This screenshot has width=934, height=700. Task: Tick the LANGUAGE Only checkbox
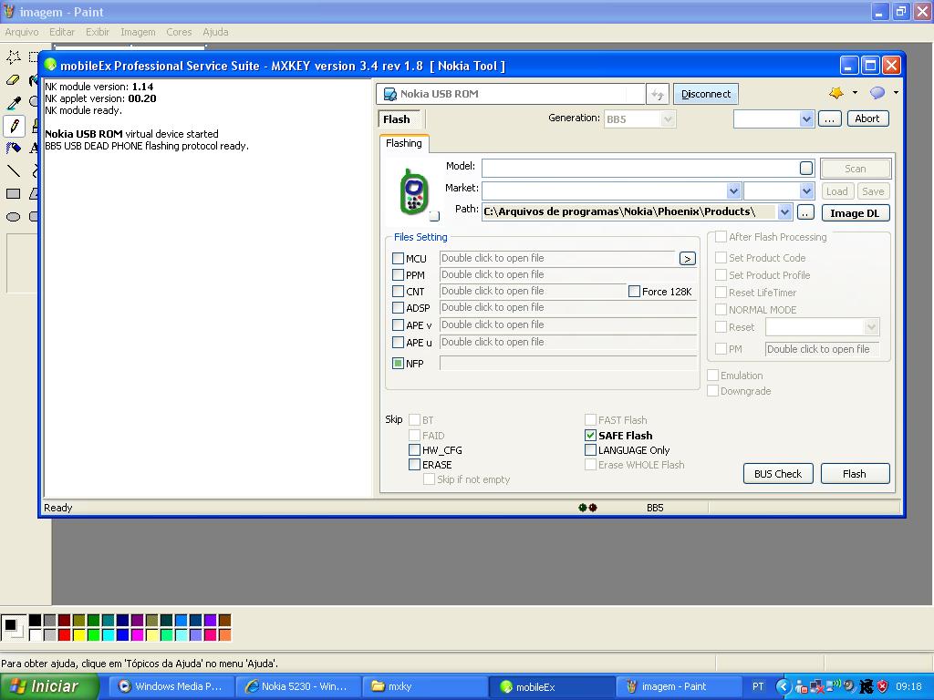[590, 450]
